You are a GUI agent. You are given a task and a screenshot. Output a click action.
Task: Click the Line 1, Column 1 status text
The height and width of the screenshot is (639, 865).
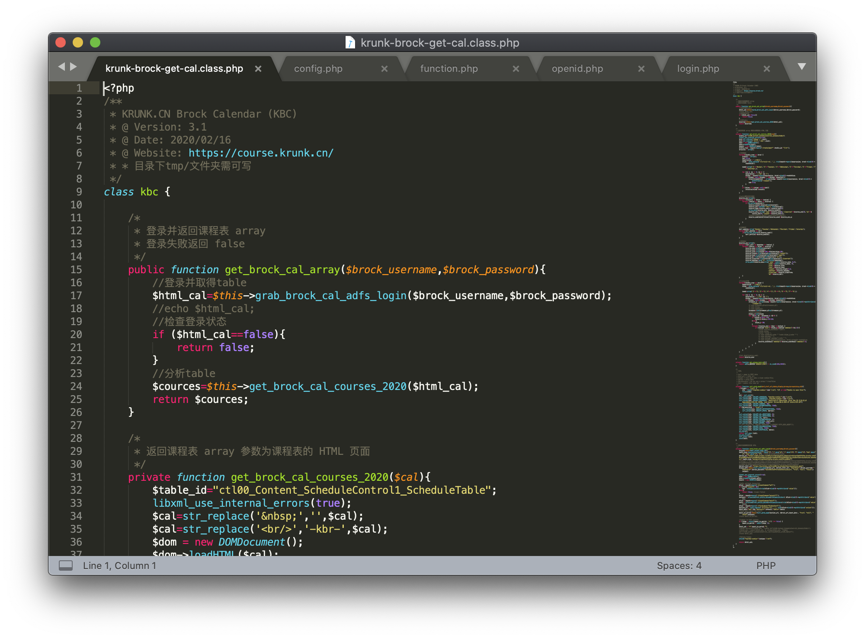click(119, 566)
